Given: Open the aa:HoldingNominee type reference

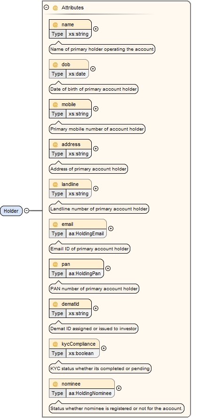Looking at the screenshot, I should (x=90, y=393).
